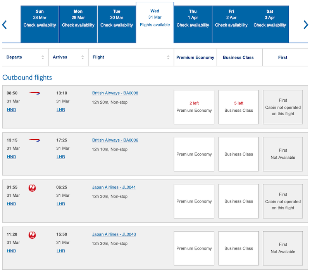Open the British Airways - BA0008 flight link
This screenshot has width=310, height=272.
point(115,93)
